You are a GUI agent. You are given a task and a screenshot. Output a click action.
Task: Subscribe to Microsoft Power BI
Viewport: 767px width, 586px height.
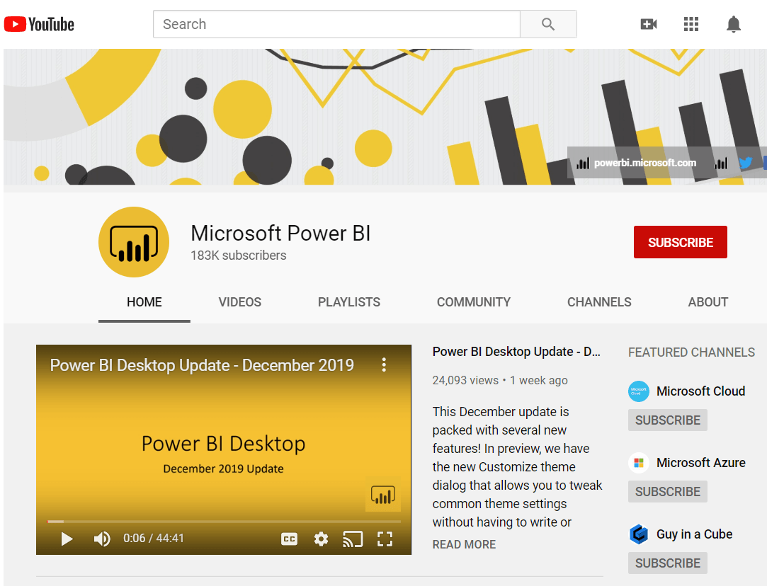(x=680, y=241)
